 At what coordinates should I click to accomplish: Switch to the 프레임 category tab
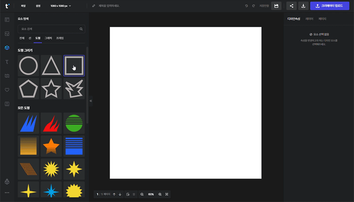[60, 38]
